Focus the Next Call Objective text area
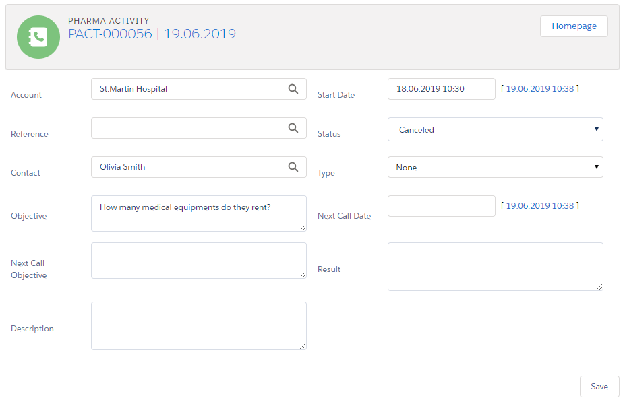 click(x=198, y=261)
